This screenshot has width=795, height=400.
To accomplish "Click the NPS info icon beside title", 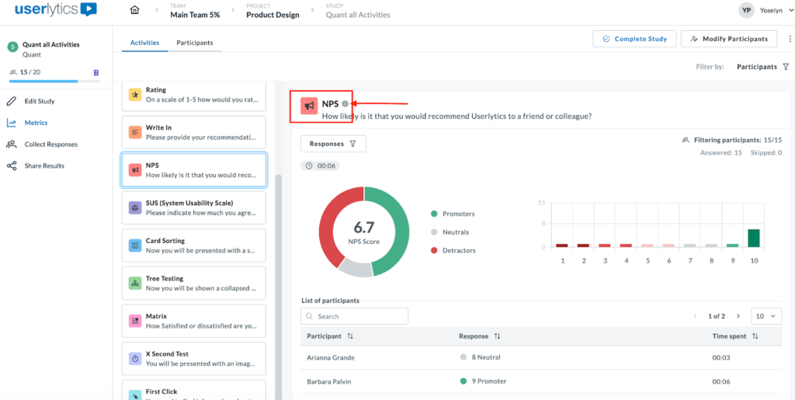I will (x=345, y=104).
